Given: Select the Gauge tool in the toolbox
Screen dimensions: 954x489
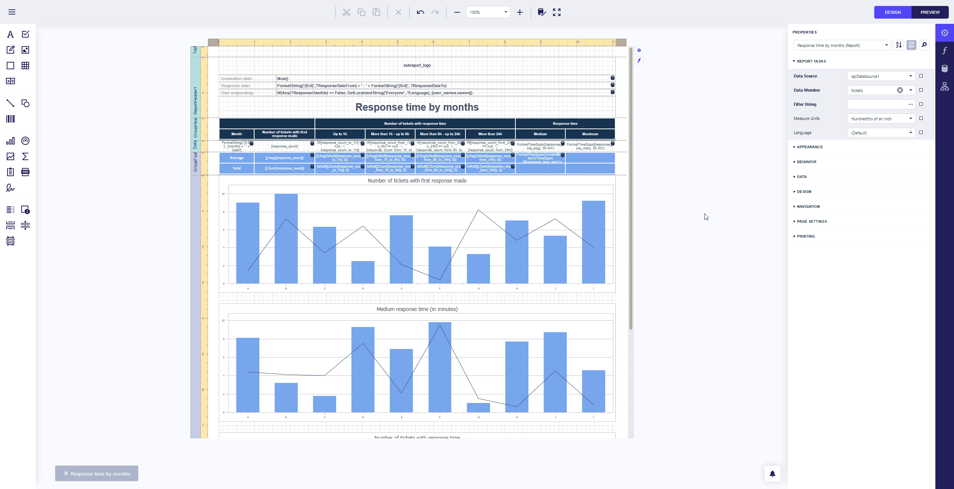Looking at the screenshot, I should 25,141.
